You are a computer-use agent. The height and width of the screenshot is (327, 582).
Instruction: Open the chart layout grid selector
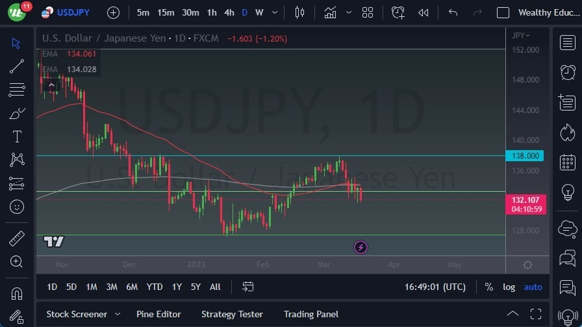pos(368,12)
